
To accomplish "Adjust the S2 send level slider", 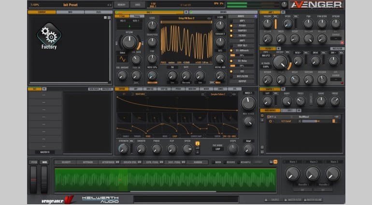I will pos(241,66).
